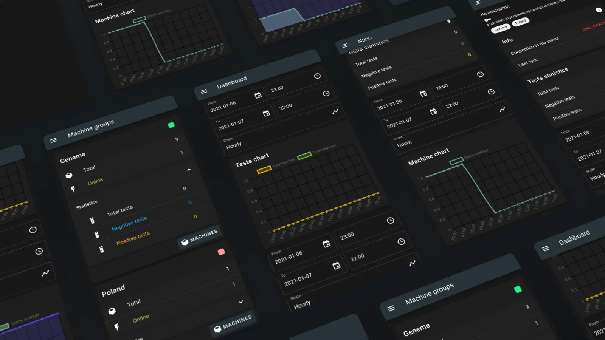Toggle Total positive legend in Tests chart
The height and width of the screenshot is (340, 605).
pyautogui.click(x=264, y=169)
